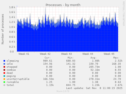Click the zombie legend color swatch
Viewport: 126px width, 94px height.
click(x=4, y=70)
